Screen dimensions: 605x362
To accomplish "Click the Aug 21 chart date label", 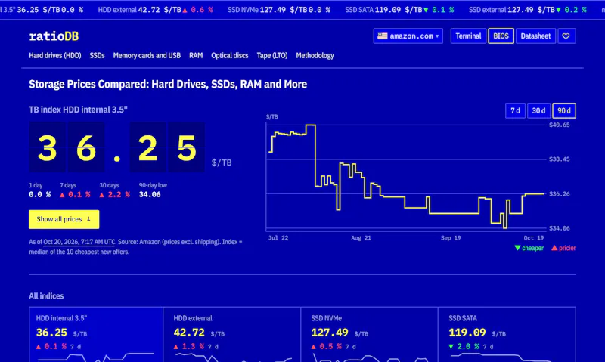I will pyautogui.click(x=361, y=238).
